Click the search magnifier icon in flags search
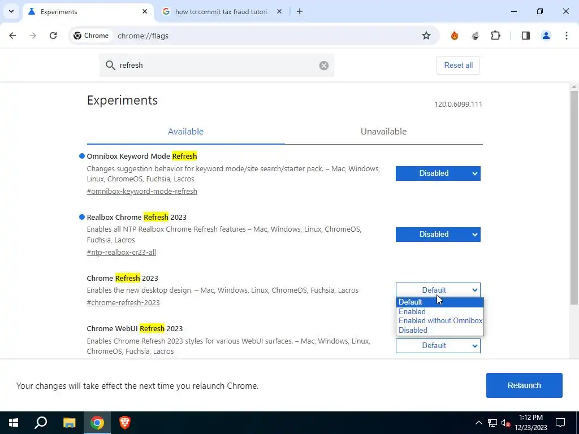Image resolution: width=579 pixels, height=434 pixels. click(110, 66)
